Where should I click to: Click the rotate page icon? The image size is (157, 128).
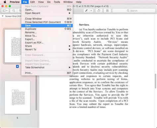99,11
